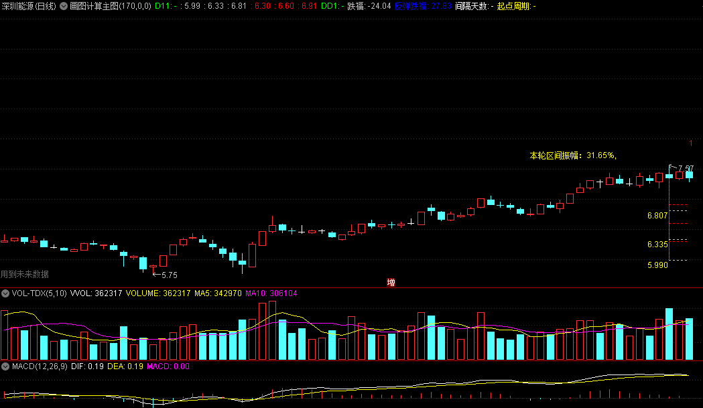The width and height of the screenshot is (703, 408).
Task: Click the 本轮区间振幅: 31.65% annotation
Action: (x=573, y=155)
